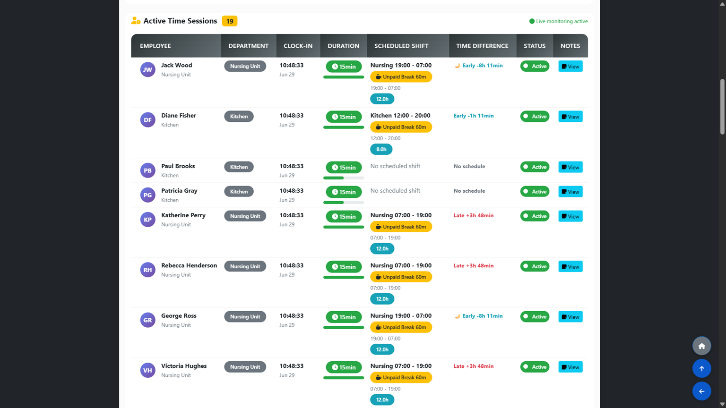Click the 19 sessions count badge
Viewport: 726px width, 408px height.
tap(230, 21)
